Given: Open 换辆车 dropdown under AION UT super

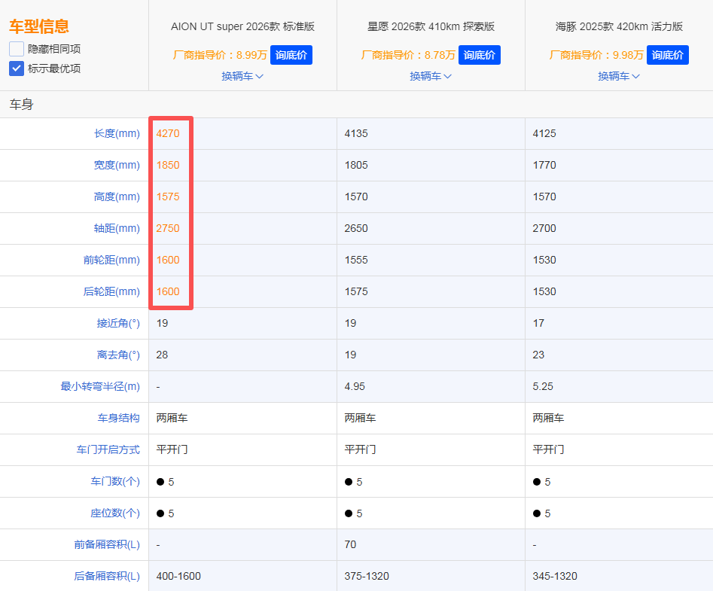Looking at the screenshot, I should tap(242, 76).
